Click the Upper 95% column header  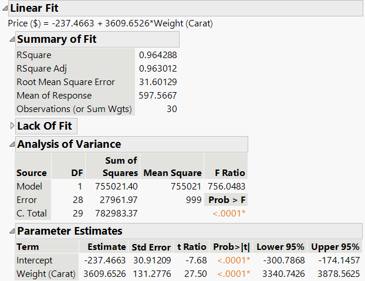click(335, 247)
